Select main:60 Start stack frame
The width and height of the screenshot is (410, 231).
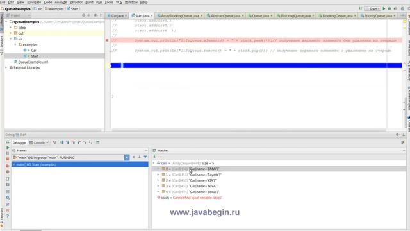click(x=79, y=164)
